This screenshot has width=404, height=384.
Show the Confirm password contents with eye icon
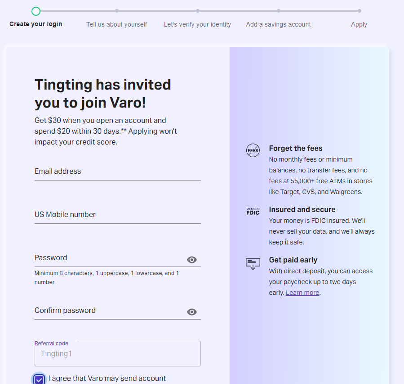pyautogui.click(x=192, y=312)
